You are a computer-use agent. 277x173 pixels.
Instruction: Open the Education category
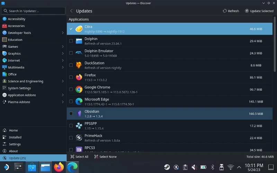point(33,40)
